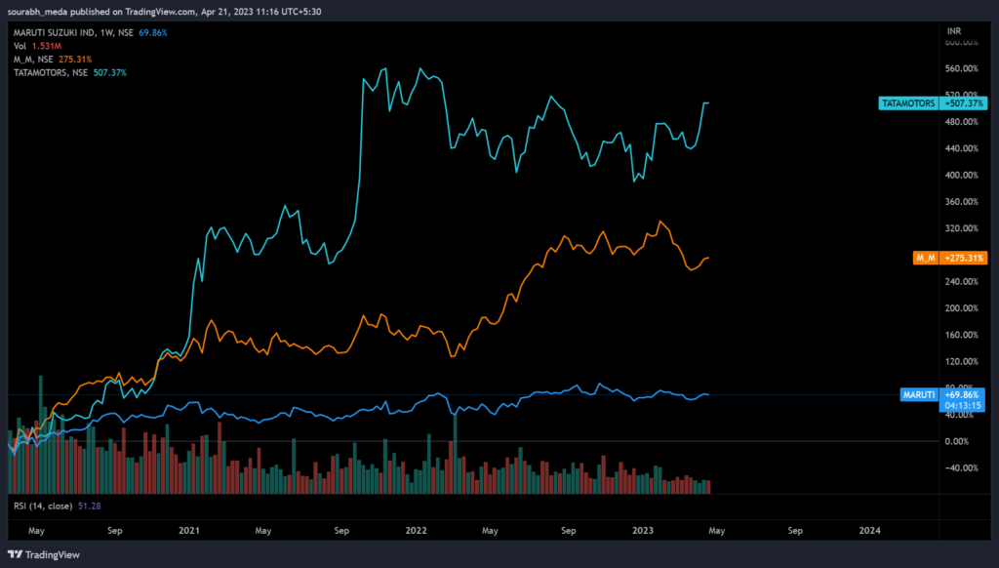The height and width of the screenshot is (568, 999).
Task: Click the 0.00% axis label
Action: 956,441
